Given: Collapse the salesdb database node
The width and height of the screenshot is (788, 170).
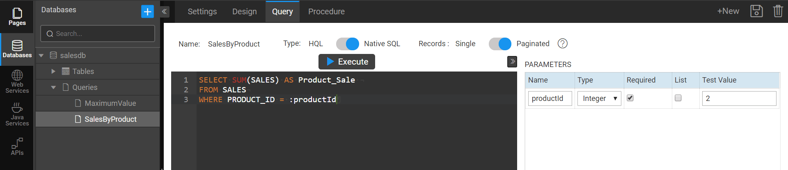Looking at the screenshot, I should point(41,56).
